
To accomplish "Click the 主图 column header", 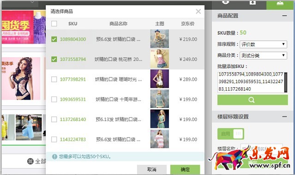I will [160, 24].
